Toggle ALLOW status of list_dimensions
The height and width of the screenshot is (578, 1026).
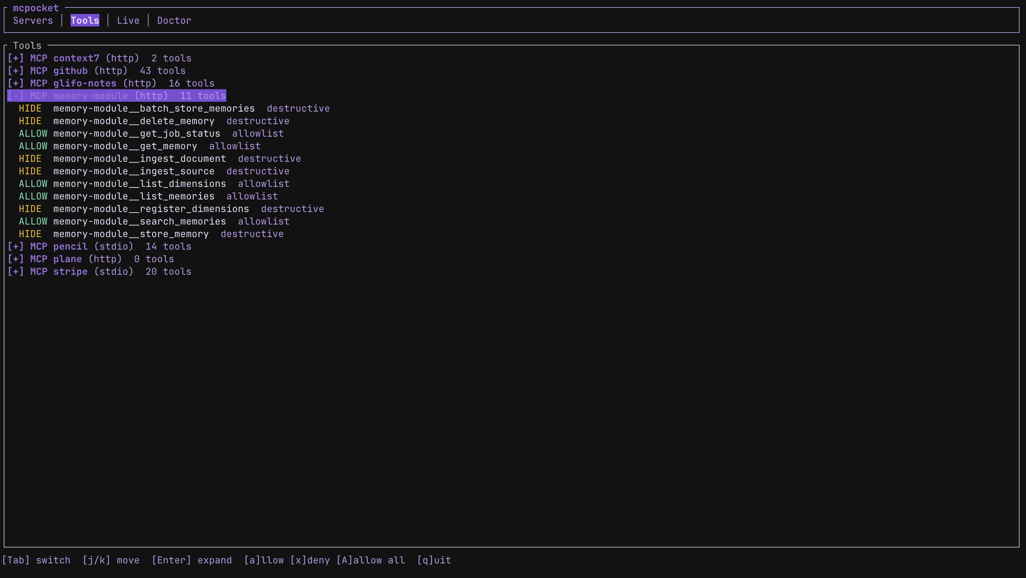pos(33,184)
